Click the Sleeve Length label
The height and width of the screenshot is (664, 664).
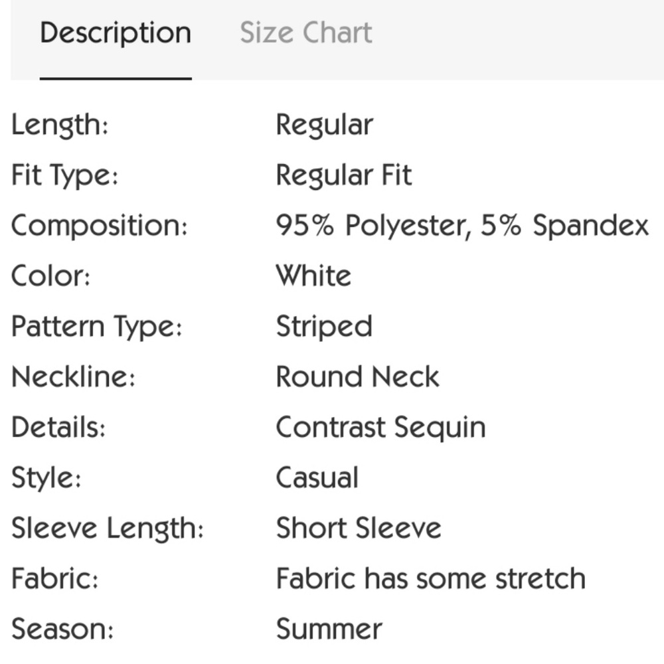pyautogui.click(x=108, y=529)
